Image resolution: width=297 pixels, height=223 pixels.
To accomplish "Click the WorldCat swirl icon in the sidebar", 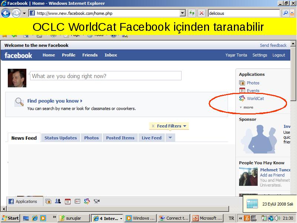I will point(242,98).
